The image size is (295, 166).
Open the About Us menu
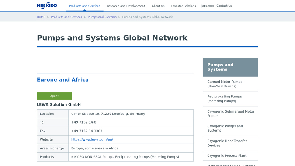tap(158, 6)
